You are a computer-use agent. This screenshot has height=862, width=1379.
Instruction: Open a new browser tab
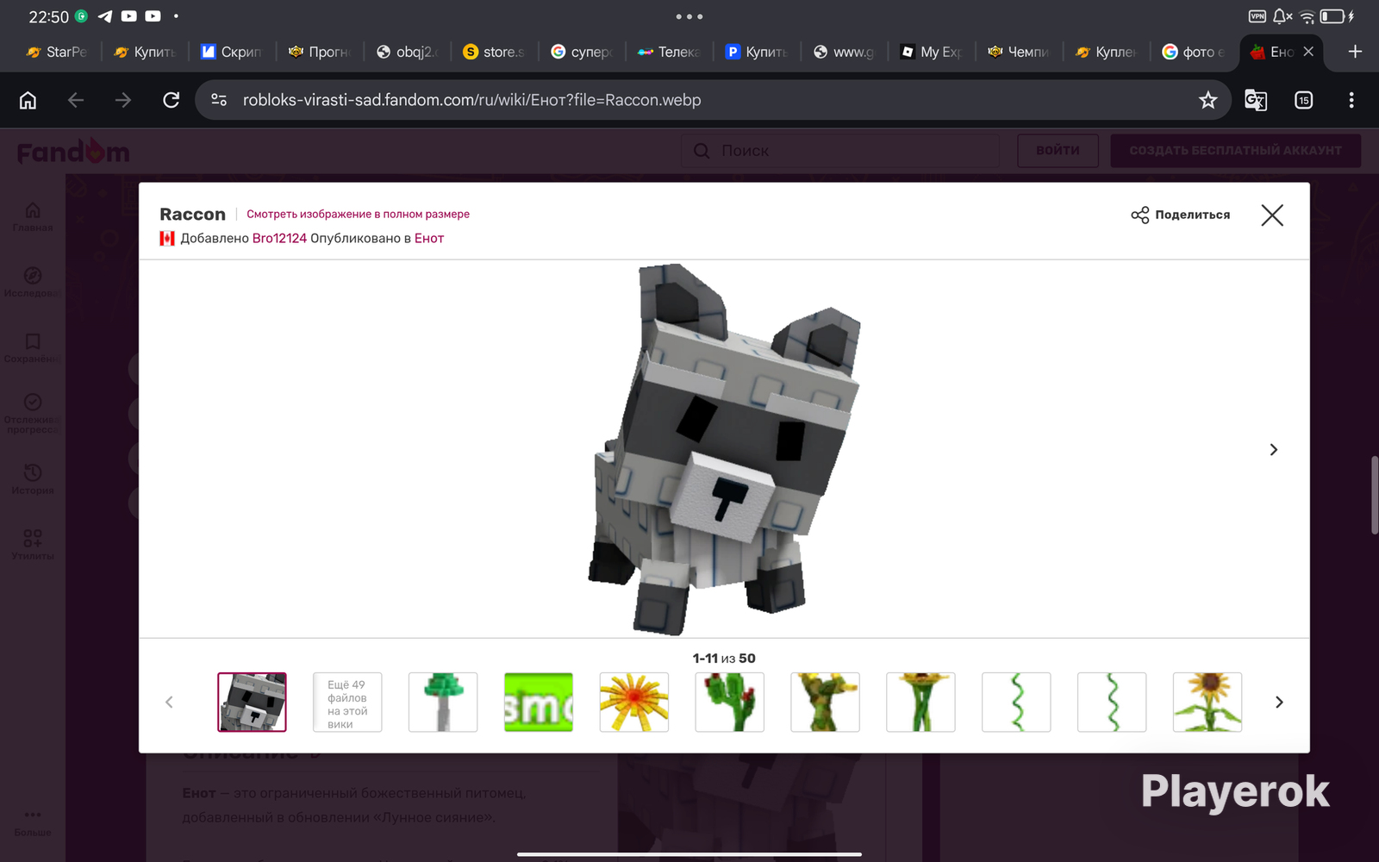1355,52
